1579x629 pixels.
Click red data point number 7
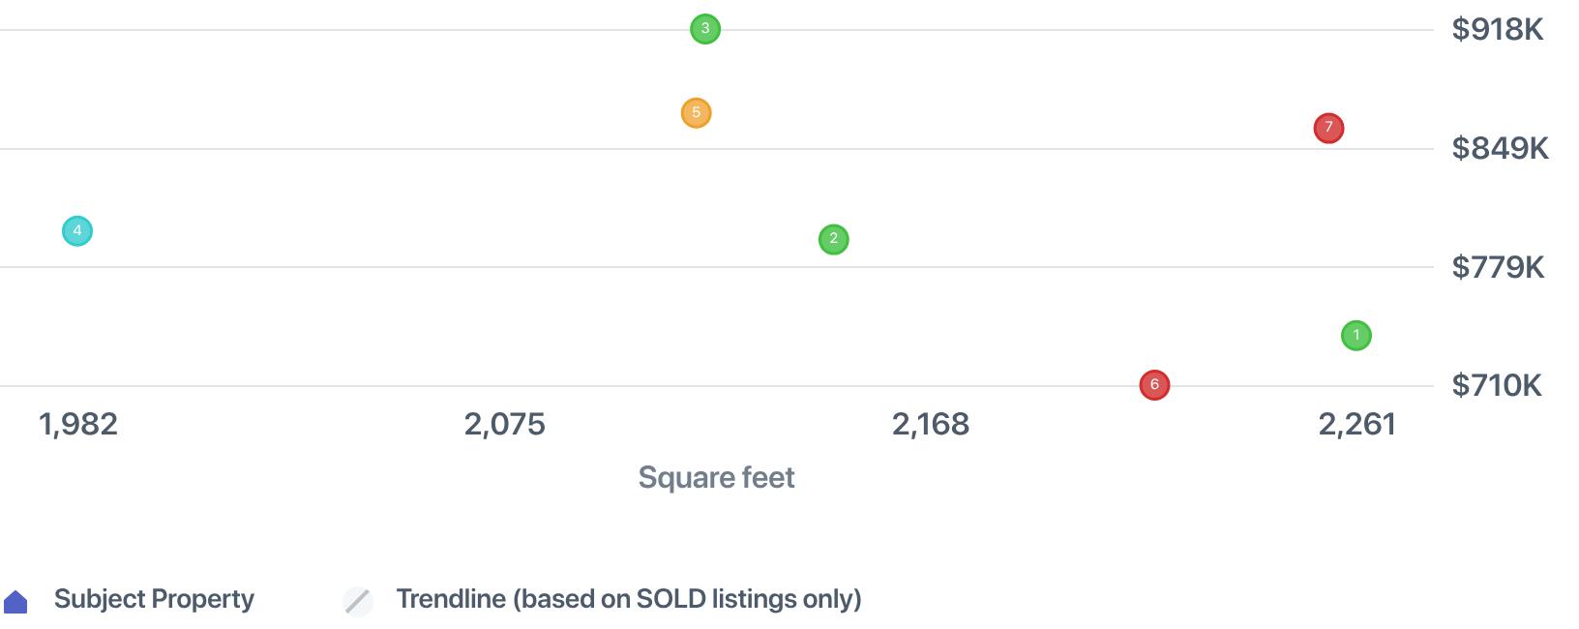click(1328, 128)
